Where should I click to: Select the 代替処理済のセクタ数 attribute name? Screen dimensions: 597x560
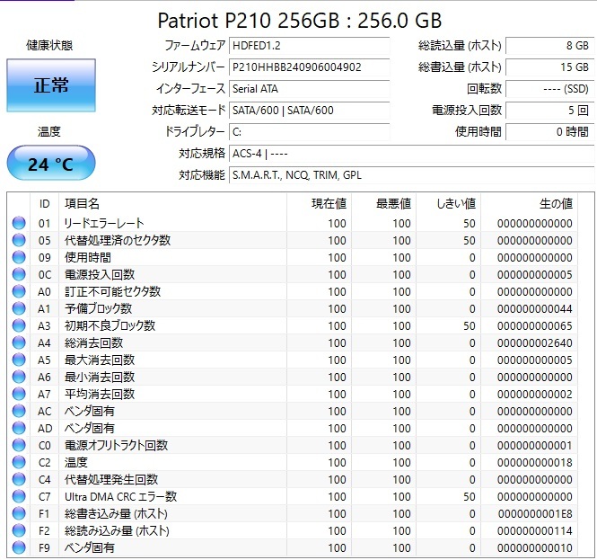pyautogui.click(x=118, y=241)
